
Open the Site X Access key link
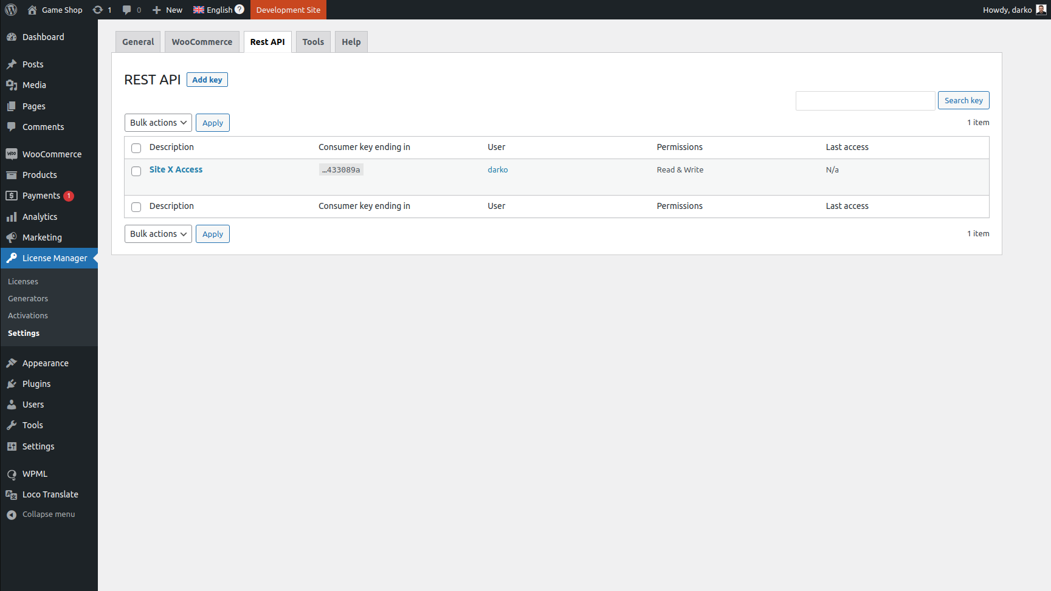tap(176, 169)
